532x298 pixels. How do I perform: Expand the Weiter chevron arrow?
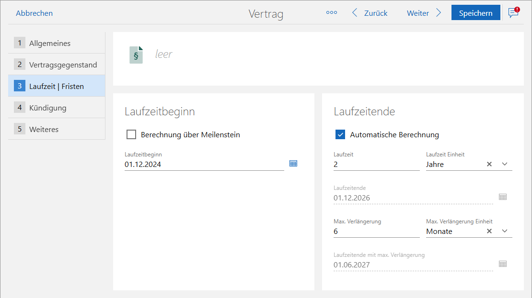[x=439, y=12]
